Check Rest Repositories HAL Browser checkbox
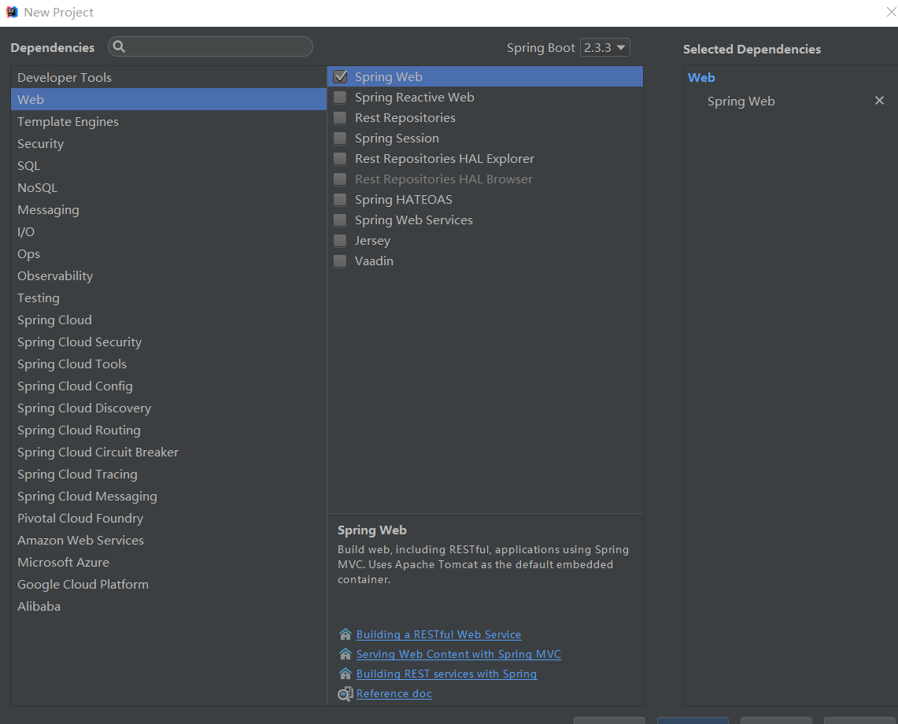The height and width of the screenshot is (724, 898). click(340, 179)
